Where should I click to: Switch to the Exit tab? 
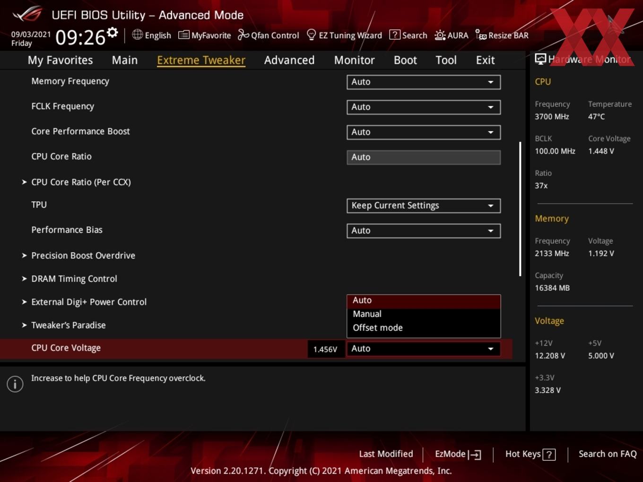[485, 60]
